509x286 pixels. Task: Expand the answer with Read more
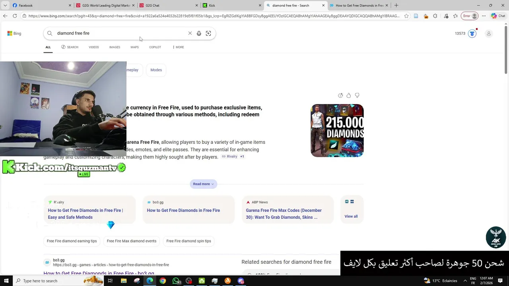(x=203, y=184)
